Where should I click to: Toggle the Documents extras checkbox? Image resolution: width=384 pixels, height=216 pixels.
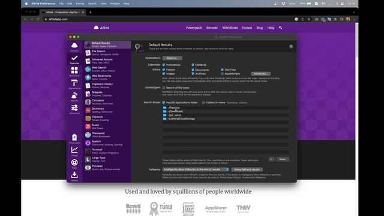click(x=193, y=70)
